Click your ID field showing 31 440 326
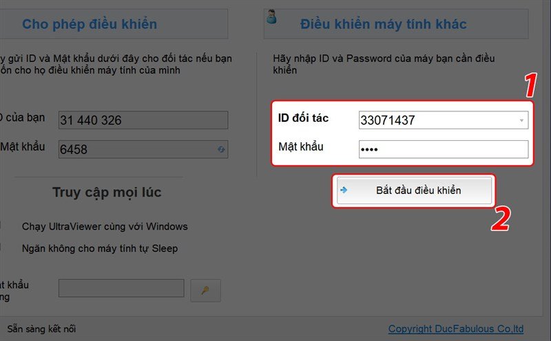Image resolution: width=551 pixels, height=341 pixels. coord(143,120)
